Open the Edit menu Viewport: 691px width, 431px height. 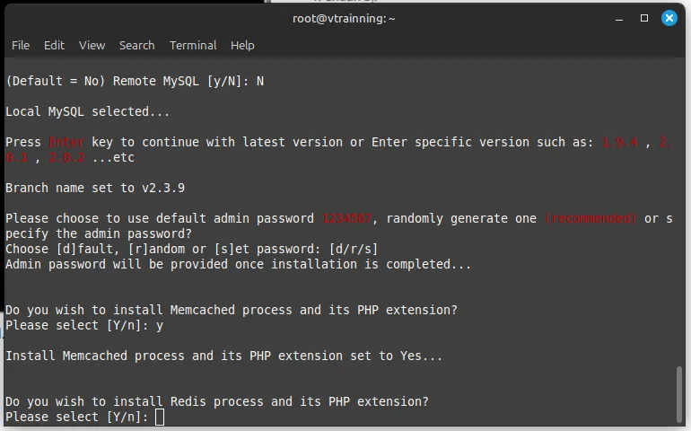click(x=54, y=45)
